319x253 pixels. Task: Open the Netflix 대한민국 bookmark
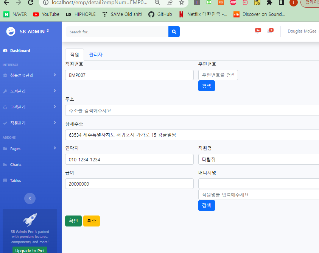point(203,14)
